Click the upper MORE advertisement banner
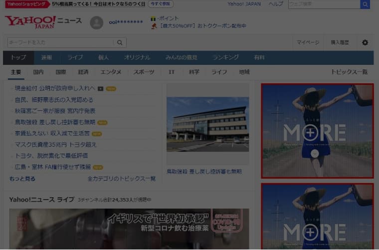379x250 pixels. [317, 131]
